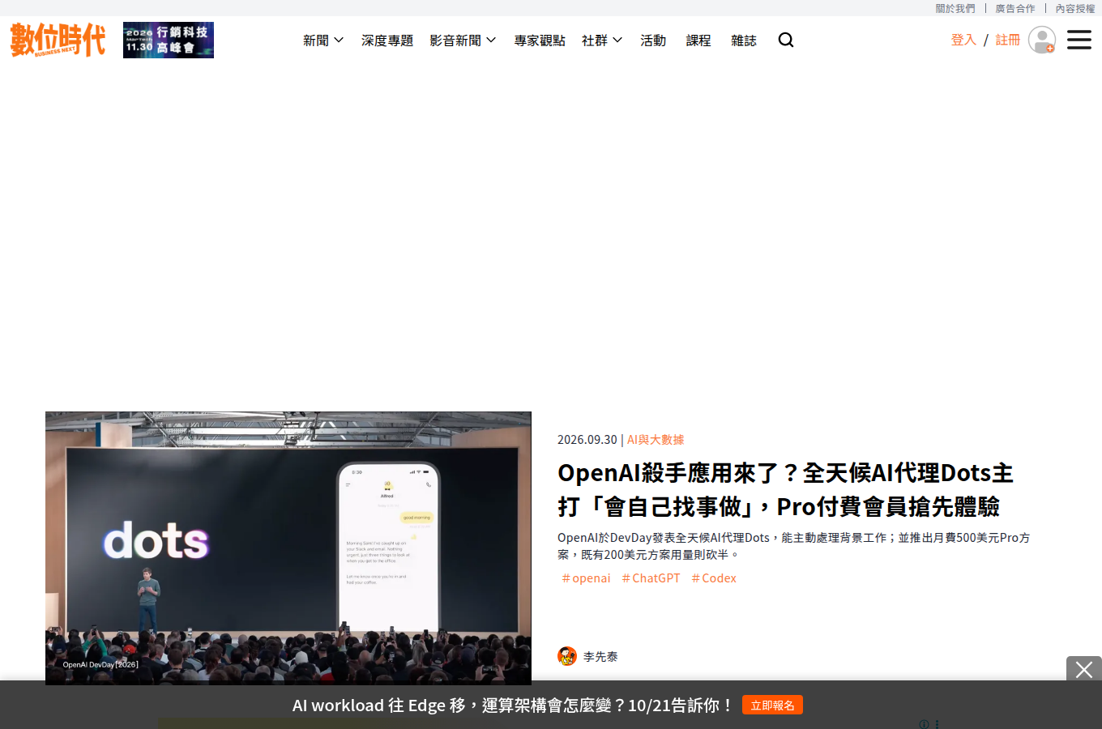Select the #openai tag

(x=586, y=578)
